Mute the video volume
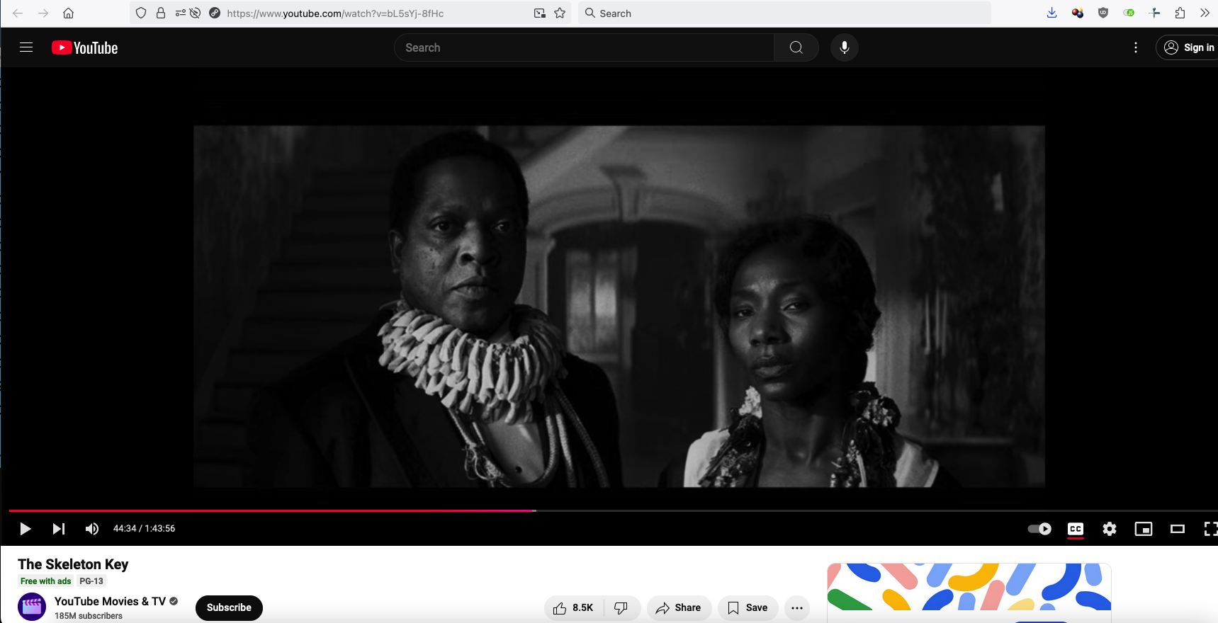 tap(92, 529)
